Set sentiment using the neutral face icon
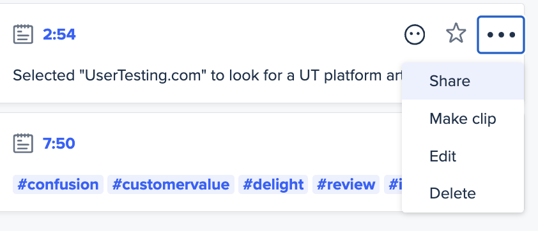Image resolution: width=538 pixels, height=231 pixels. [415, 34]
